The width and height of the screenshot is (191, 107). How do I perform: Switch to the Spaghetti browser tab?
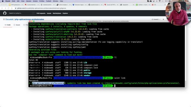[127, 5]
